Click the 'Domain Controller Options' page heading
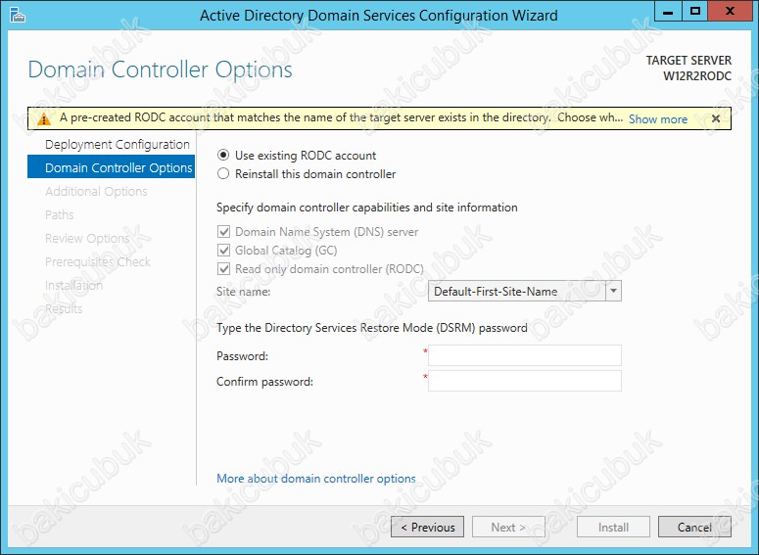Viewport: 759px width, 555px height. pos(161,69)
